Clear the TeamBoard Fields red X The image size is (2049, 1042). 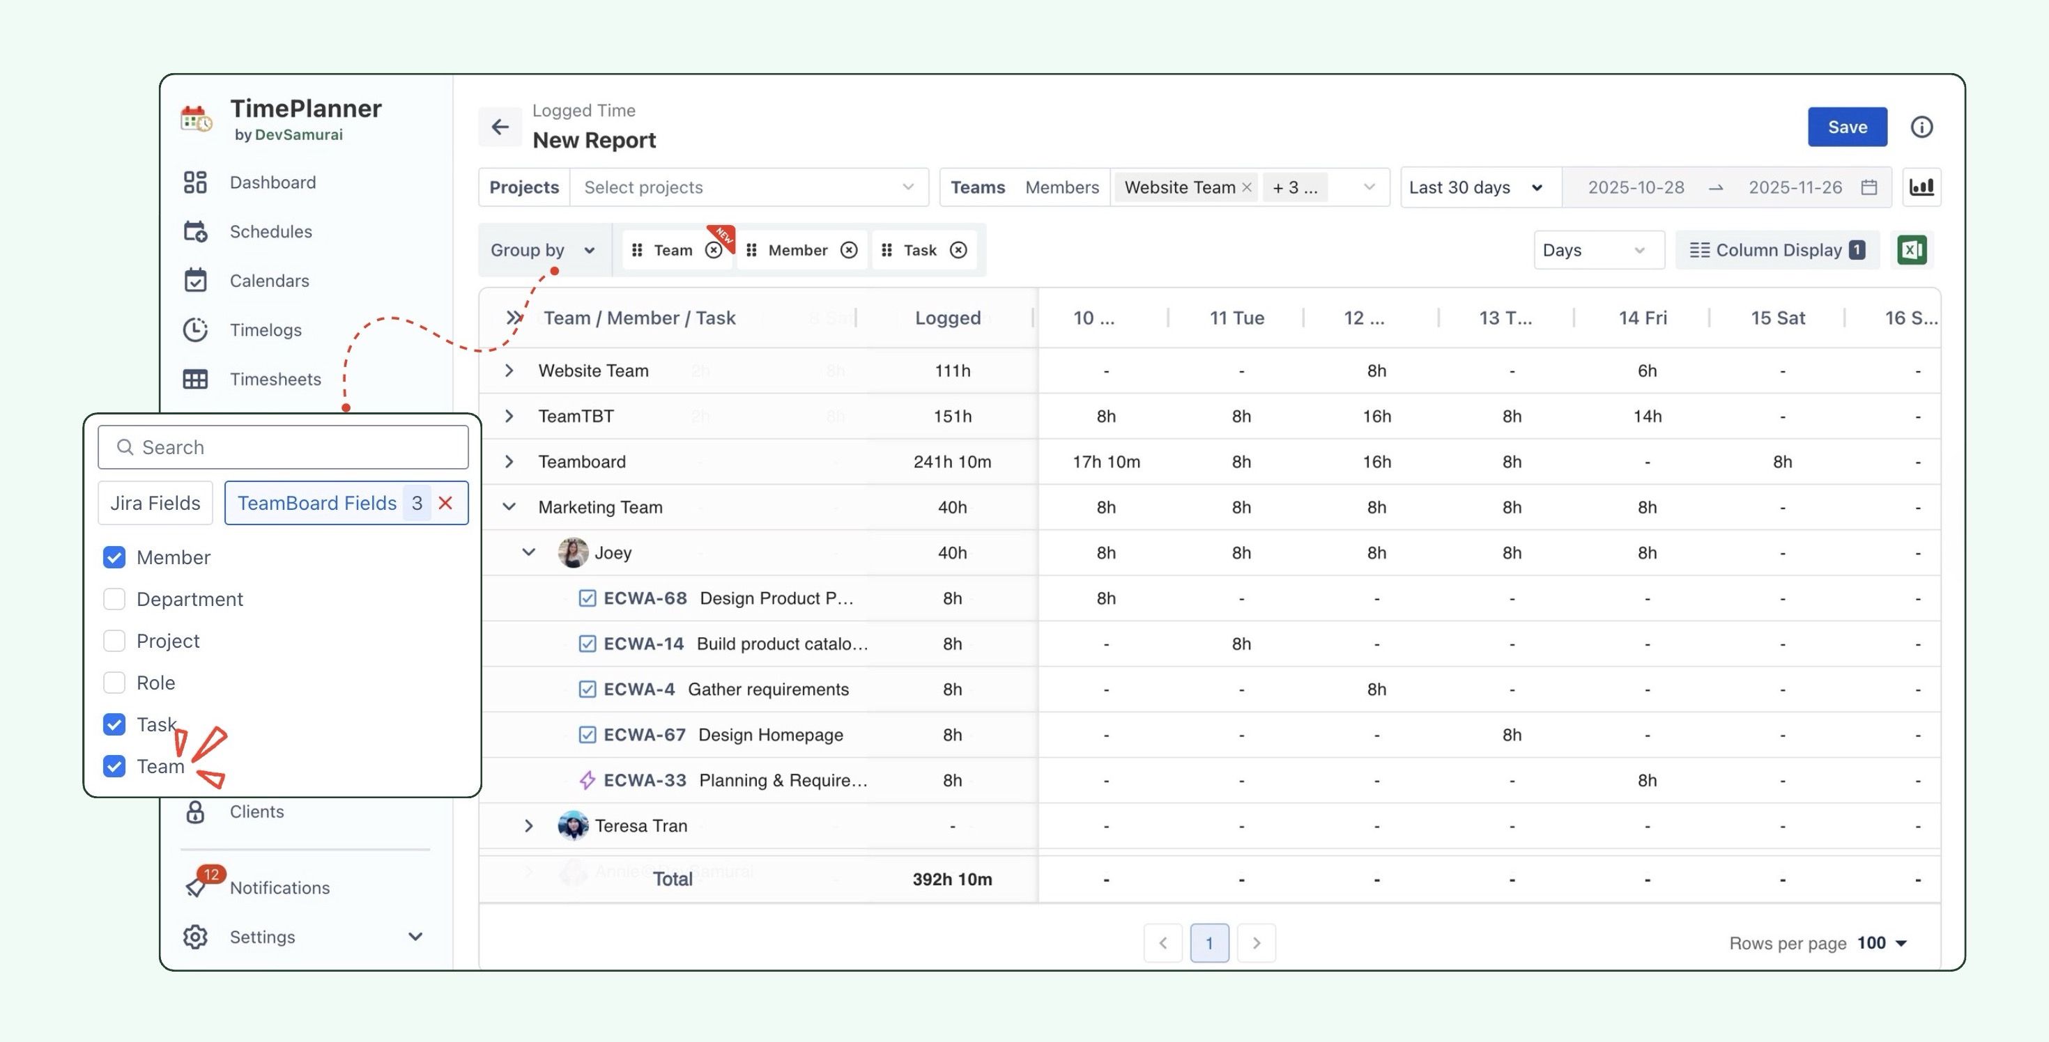[x=445, y=503]
